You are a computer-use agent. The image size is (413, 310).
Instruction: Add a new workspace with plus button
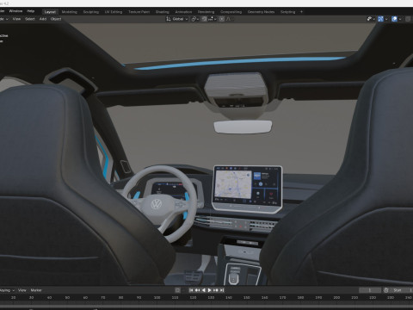301,12
